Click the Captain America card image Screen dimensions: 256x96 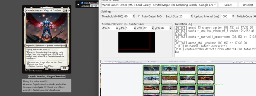tap(47, 39)
